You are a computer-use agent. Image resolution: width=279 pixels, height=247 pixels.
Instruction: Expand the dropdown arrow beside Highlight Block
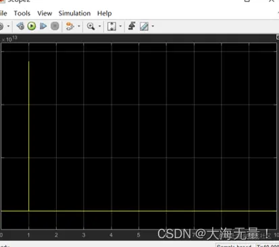(79, 26)
